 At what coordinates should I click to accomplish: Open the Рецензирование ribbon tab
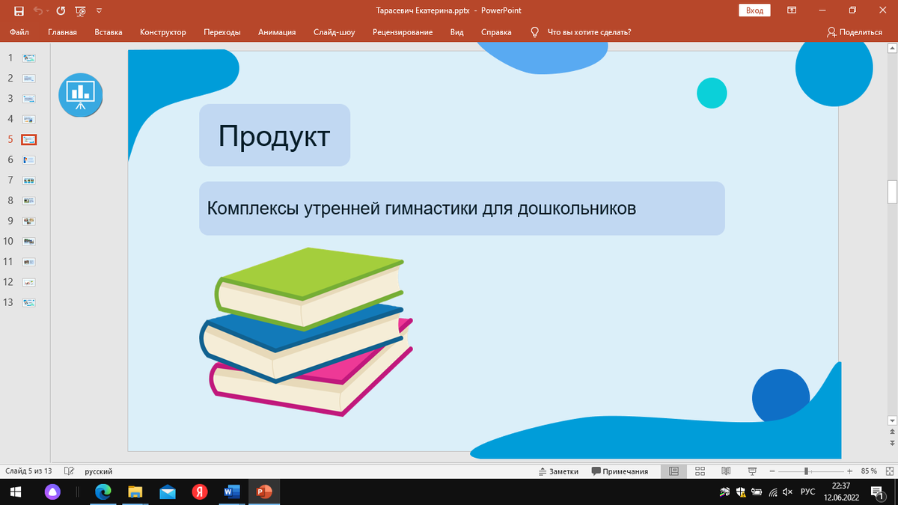tap(403, 32)
